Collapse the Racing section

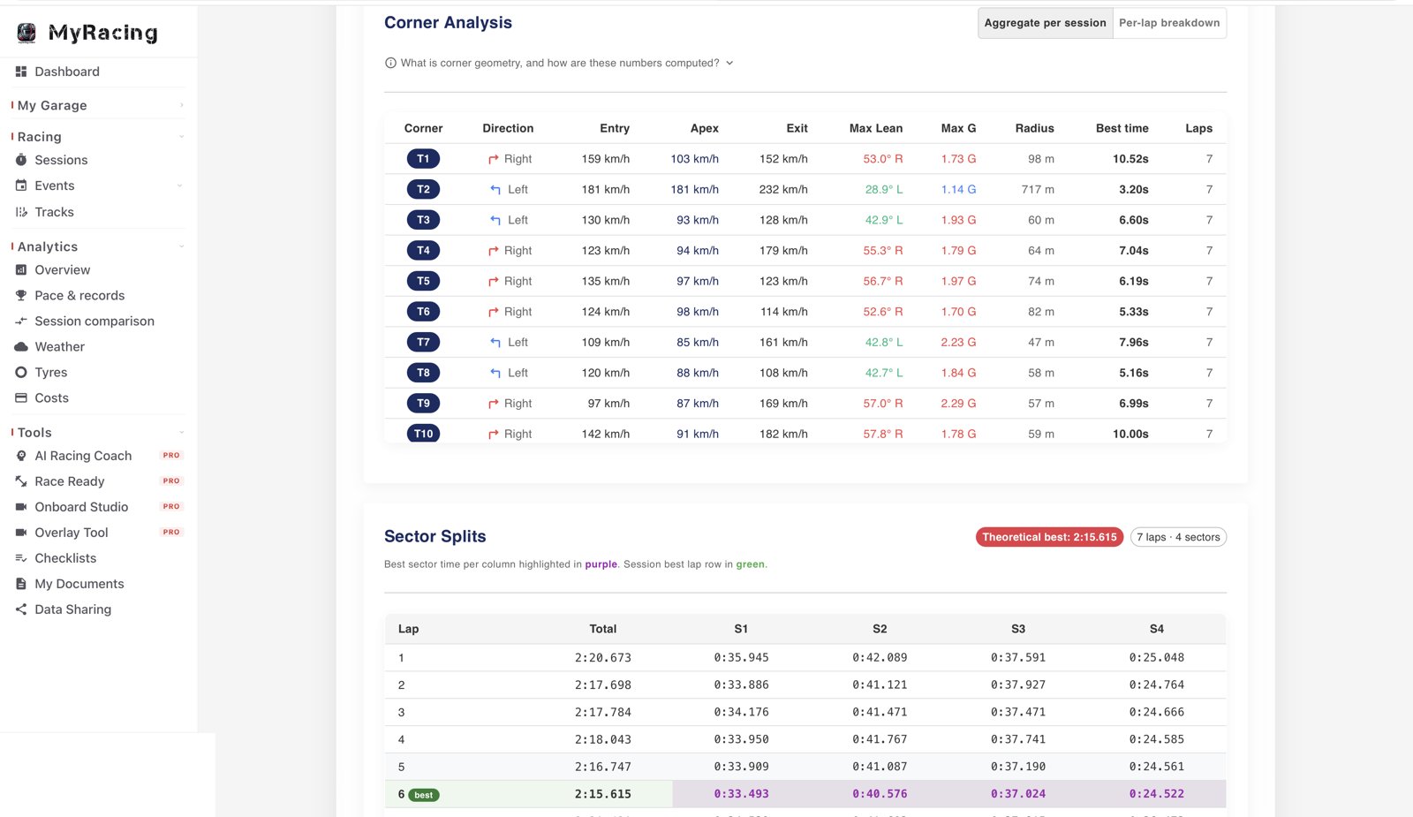tap(182, 137)
